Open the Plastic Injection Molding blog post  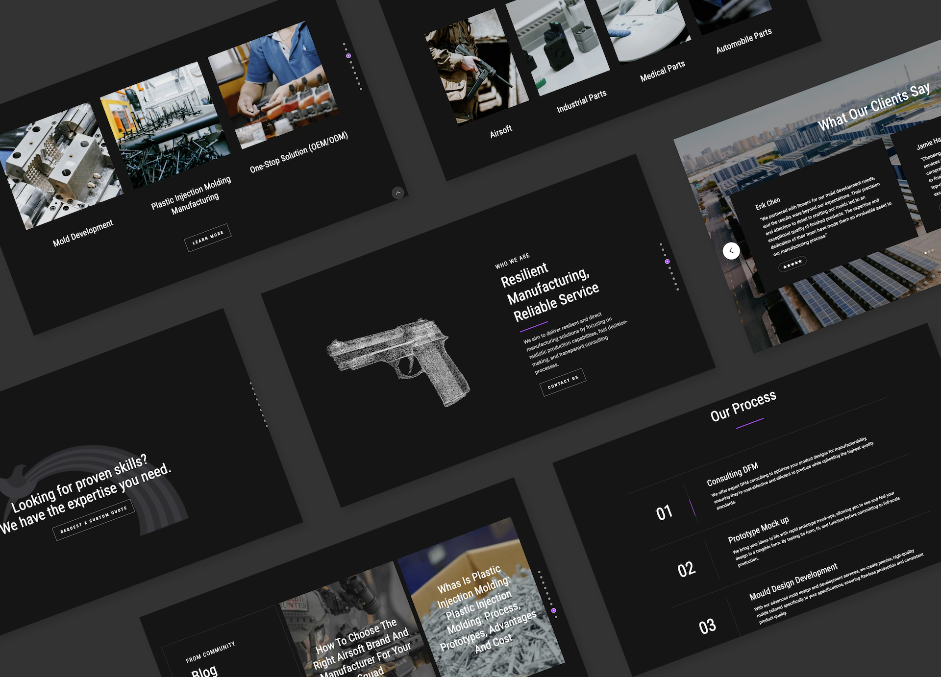coord(481,598)
